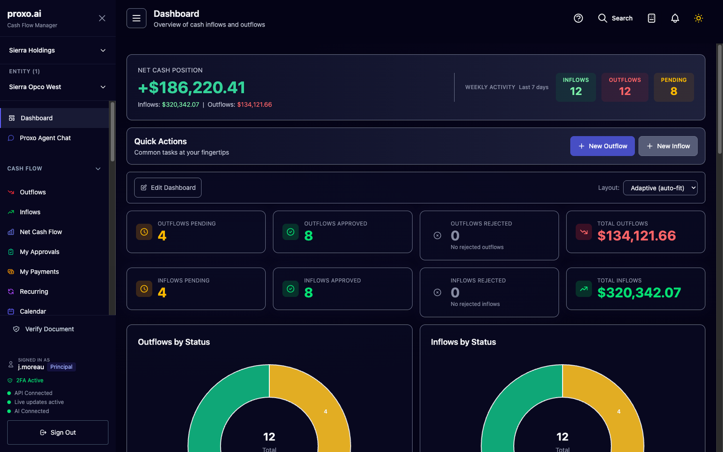
Task: Click the sidebar navigation scrollbar
Action: pyautogui.click(x=112, y=131)
